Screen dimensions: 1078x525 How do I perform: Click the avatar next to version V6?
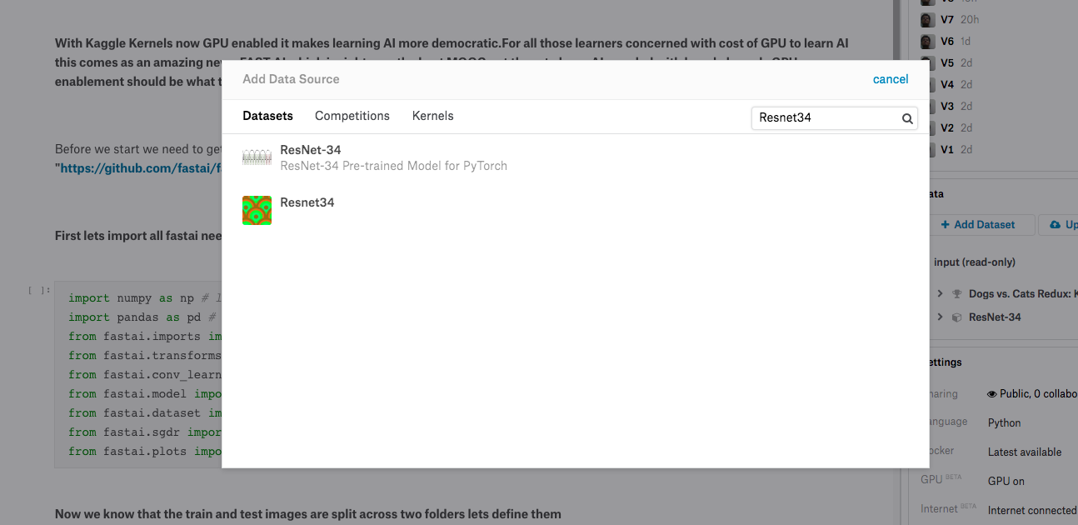click(x=927, y=41)
